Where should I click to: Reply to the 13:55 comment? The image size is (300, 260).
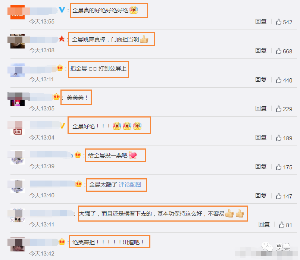coord(261,22)
